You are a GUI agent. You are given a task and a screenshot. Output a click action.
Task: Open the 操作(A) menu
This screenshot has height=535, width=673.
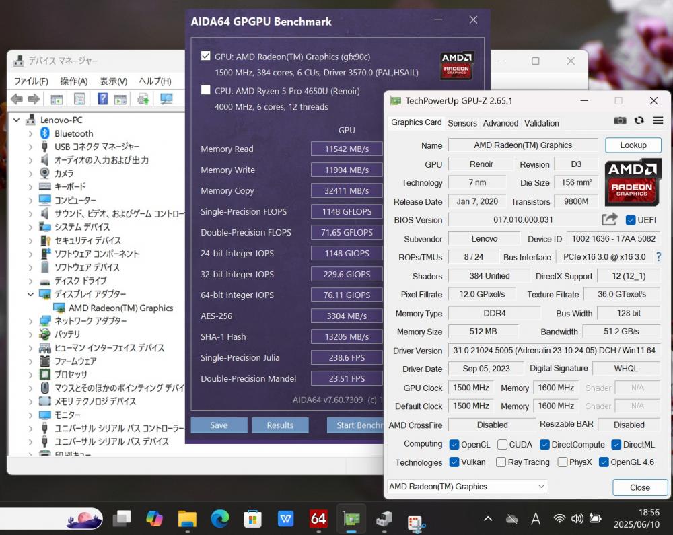pyautogui.click(x=74, y=81)
